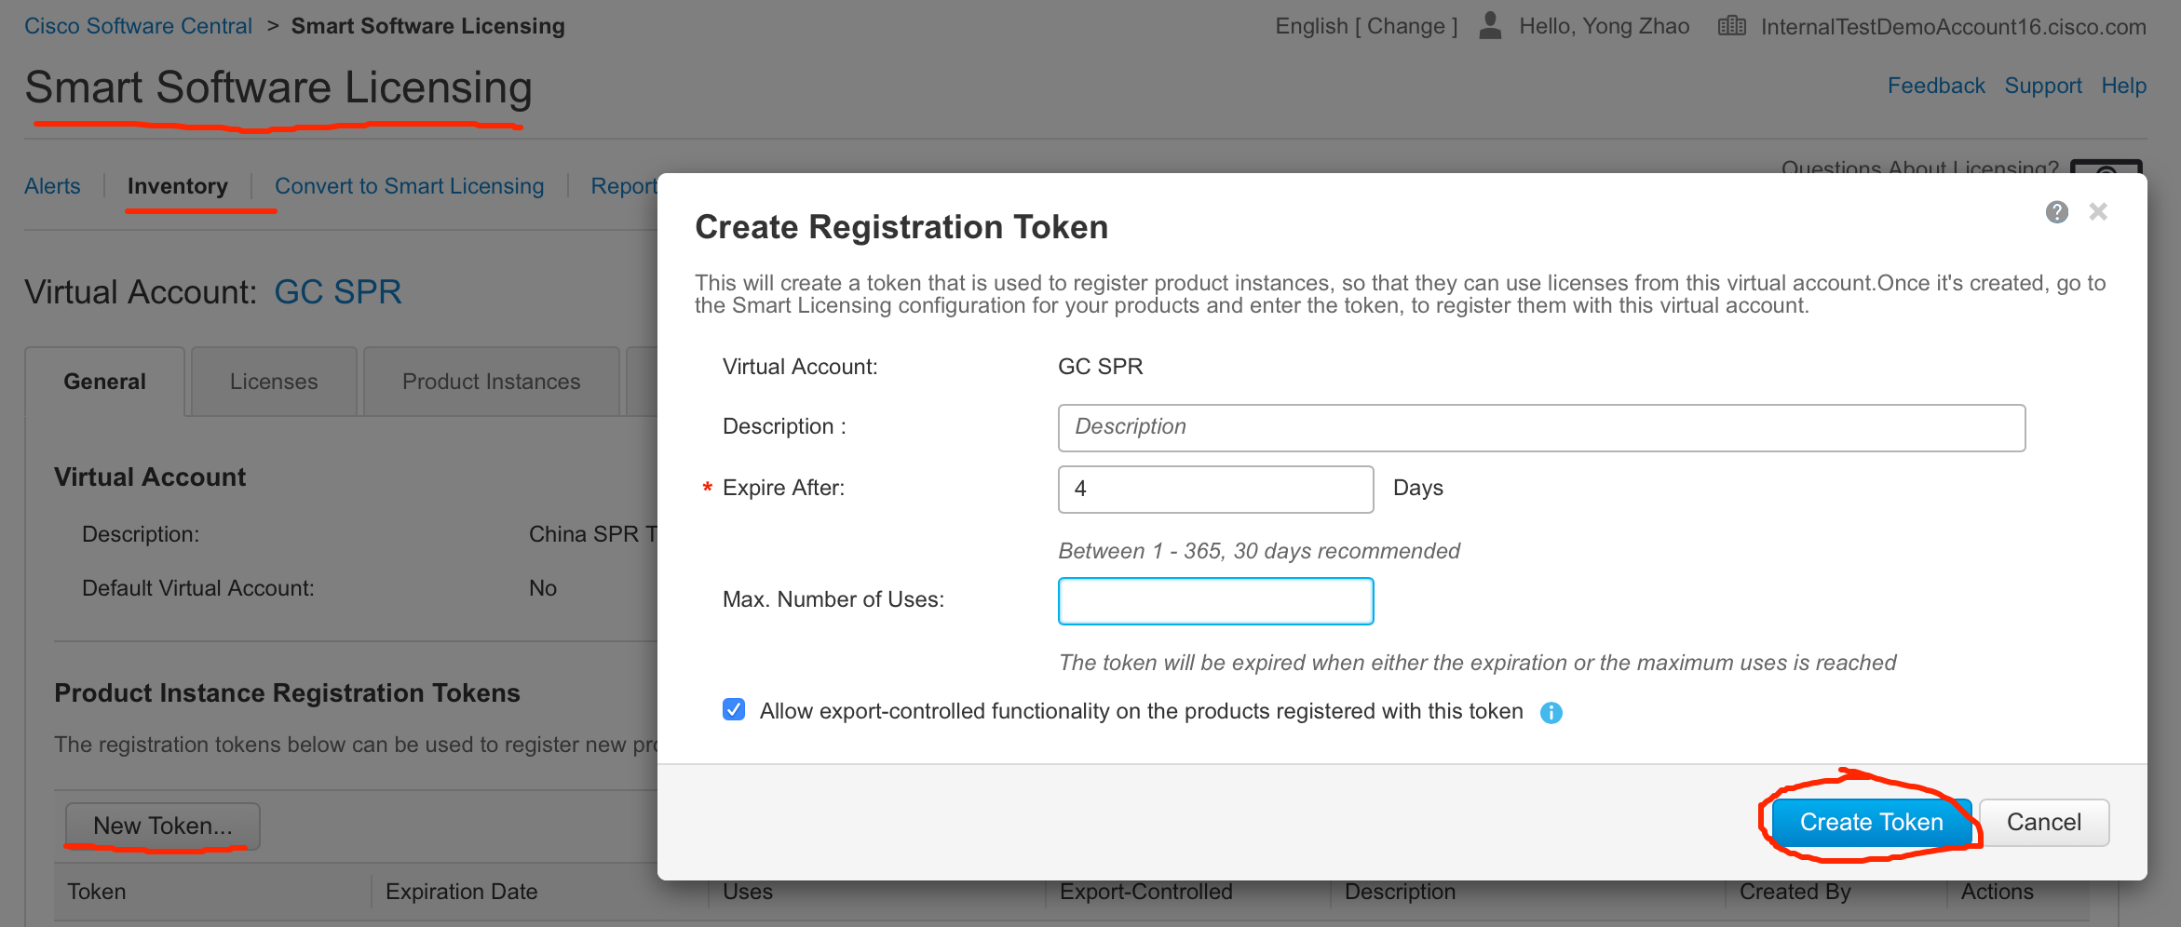
Task: Toggle the allow export-controlled functionality checkbox
Action: [734, 710]
